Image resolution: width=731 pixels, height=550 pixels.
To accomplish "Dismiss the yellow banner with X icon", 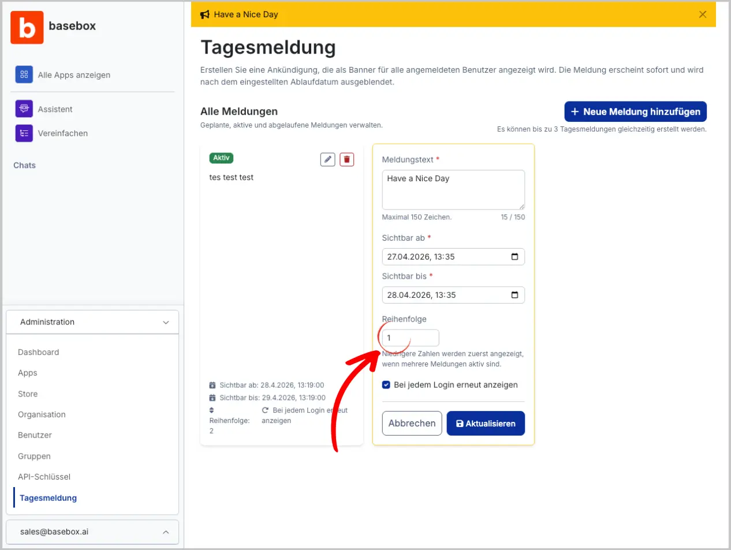I will click(702, 14).
